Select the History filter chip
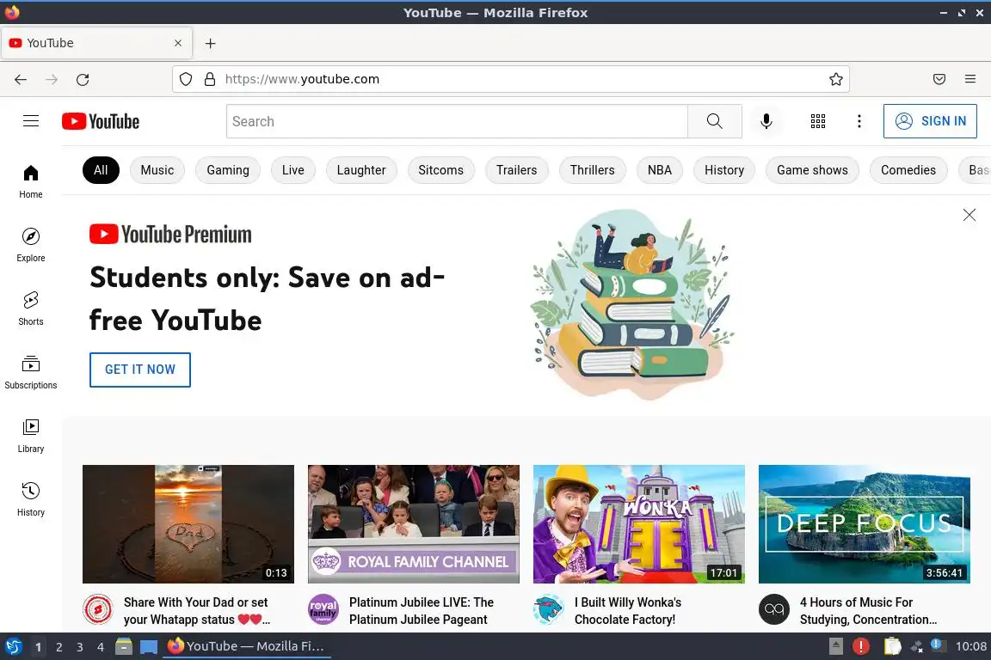Screen dimensions: 991x660 (x=724, y=170)
